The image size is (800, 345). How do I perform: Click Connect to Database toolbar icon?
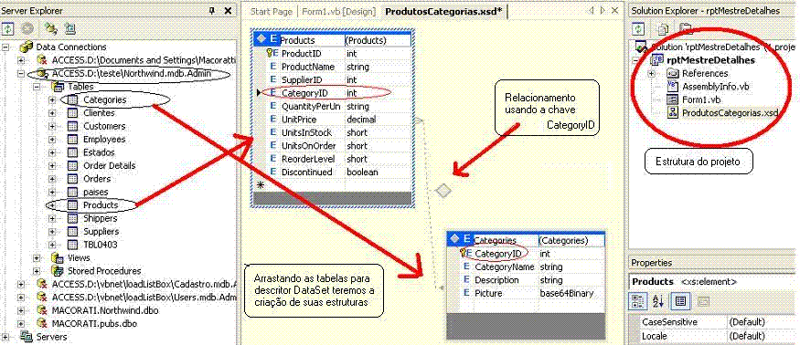tap(51, 28)
